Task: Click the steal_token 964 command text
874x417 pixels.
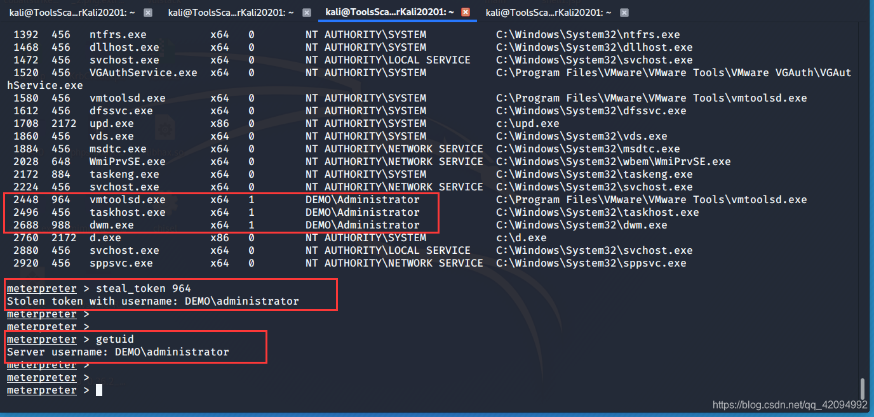Action: point(144,288)
